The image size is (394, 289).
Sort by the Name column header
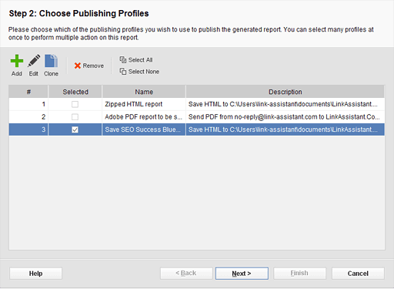click(x=144, y=92)
